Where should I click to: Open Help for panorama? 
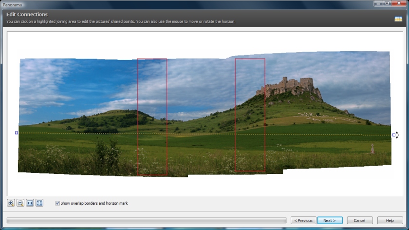click(x=390, y=220)
